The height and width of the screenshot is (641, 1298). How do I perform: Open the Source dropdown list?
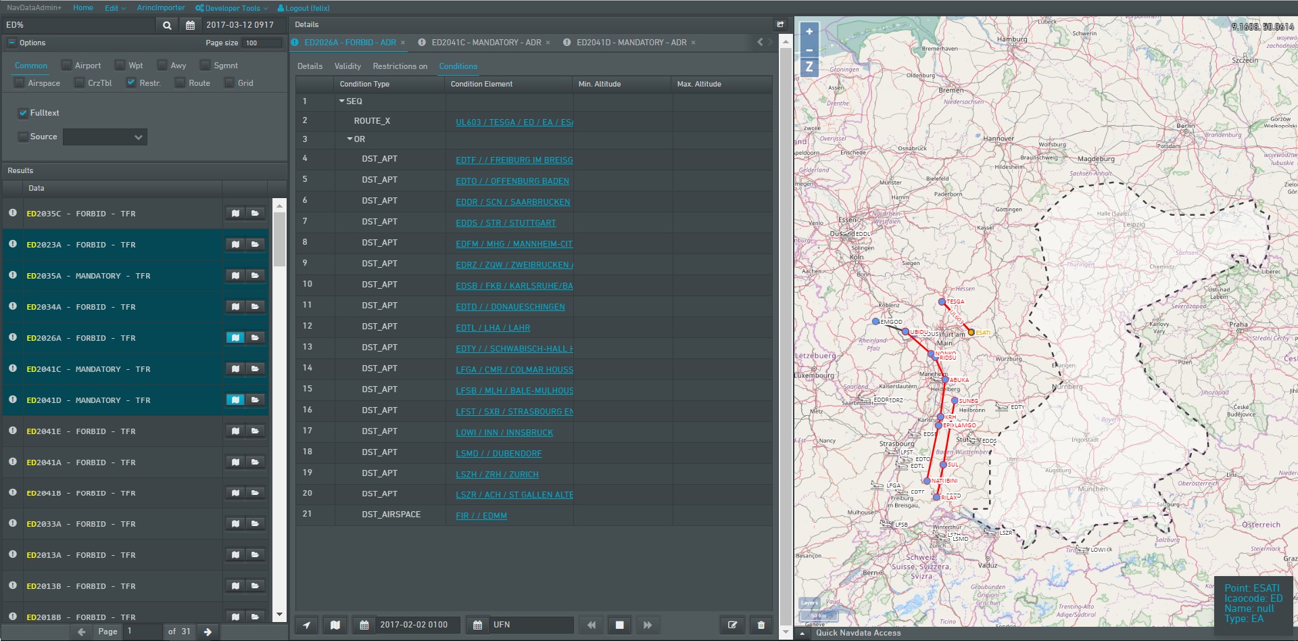105,137
